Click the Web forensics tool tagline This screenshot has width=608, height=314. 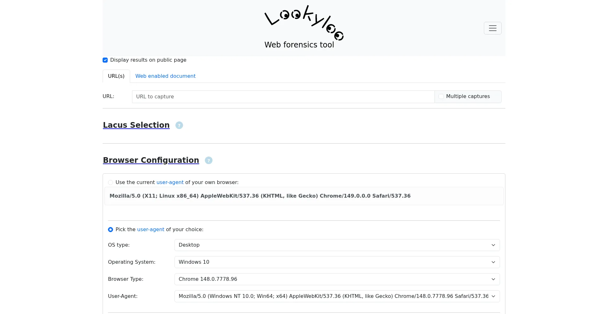coord(299,45)
